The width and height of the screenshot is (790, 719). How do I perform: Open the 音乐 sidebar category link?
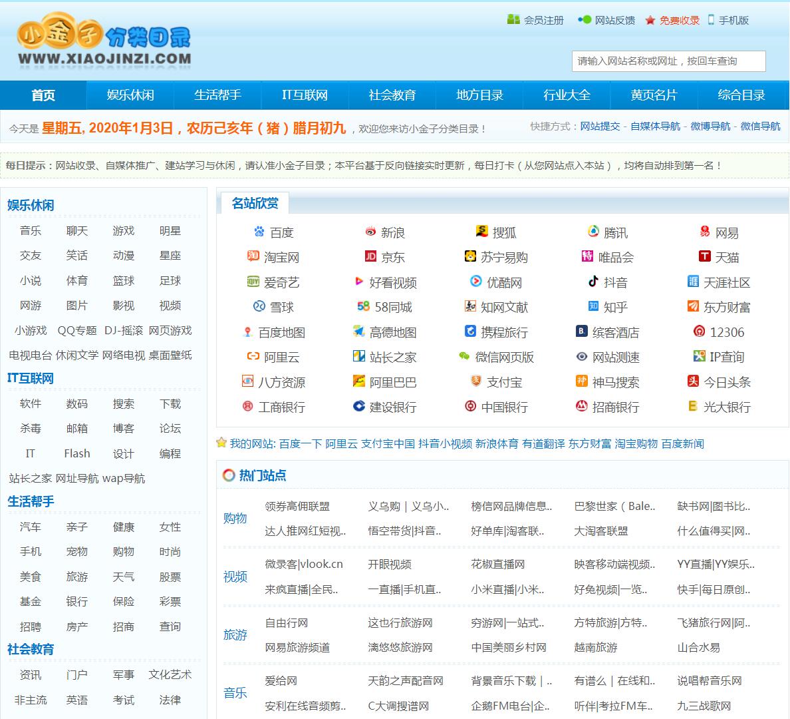click(x=30, y=230)
